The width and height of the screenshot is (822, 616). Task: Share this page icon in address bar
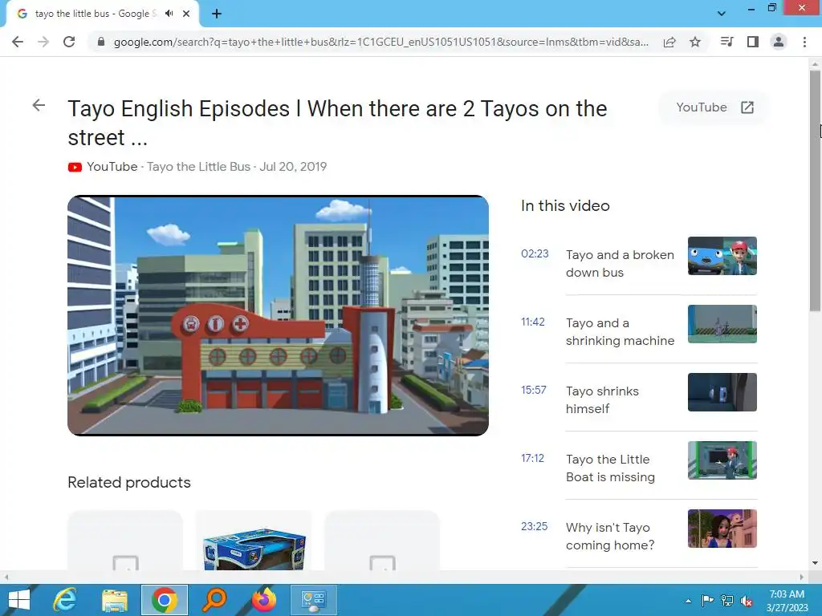pos(669,42)
